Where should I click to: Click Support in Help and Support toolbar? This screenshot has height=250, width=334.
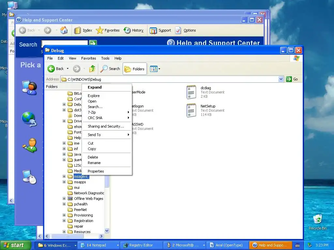tap(160, 30)
